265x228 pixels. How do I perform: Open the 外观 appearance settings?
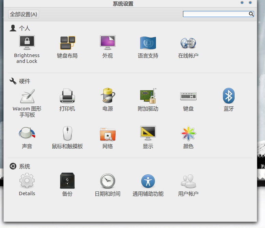click(x=107, y=47)
